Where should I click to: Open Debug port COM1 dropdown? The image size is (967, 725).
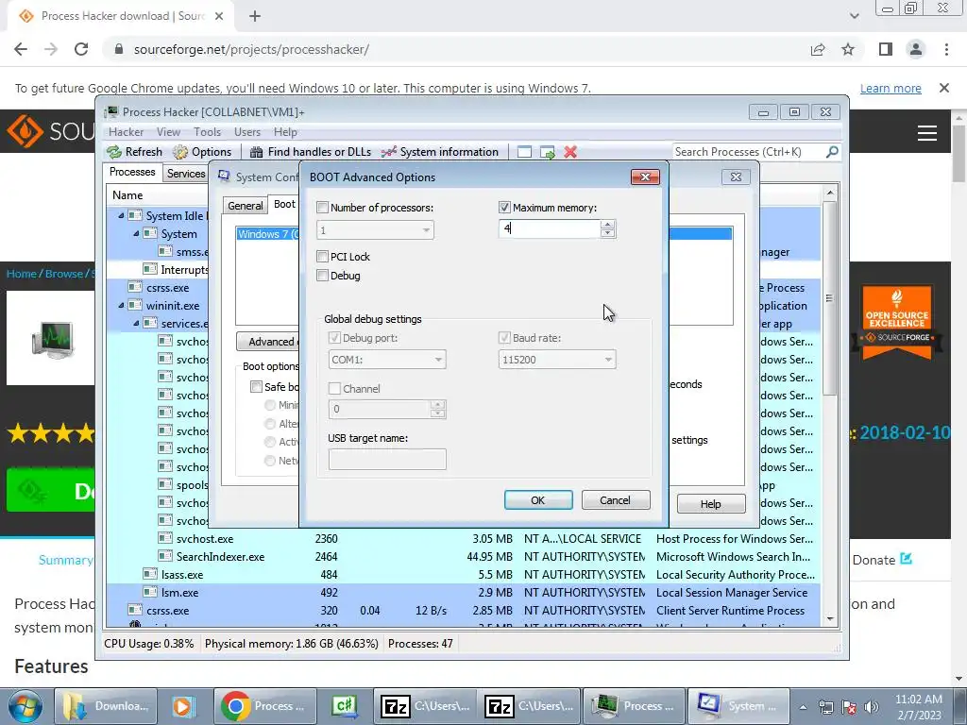tap(387, 360)
